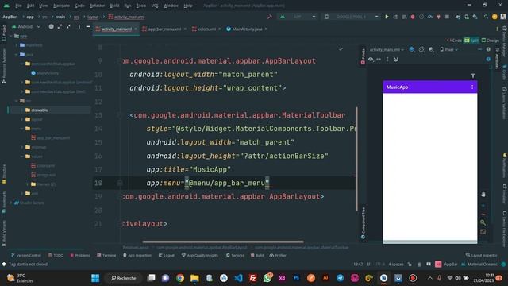The height and width of the screenshot is (286, 508).
Task: Open the Pixel device preview dropdown
Action: tap(448, 49)
